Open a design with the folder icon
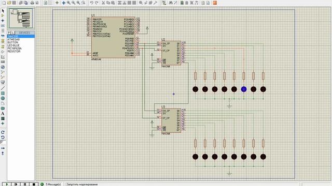The height and width of the screenshot is (186, 332). [9, 3]
